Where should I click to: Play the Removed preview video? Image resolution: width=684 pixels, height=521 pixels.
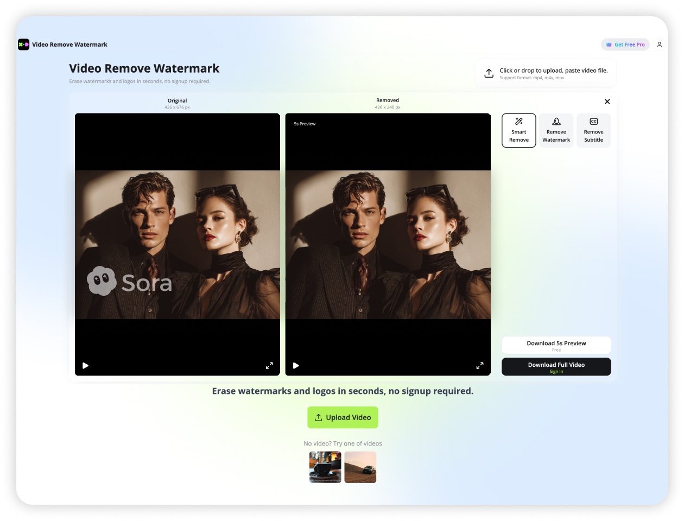point(296,366)
